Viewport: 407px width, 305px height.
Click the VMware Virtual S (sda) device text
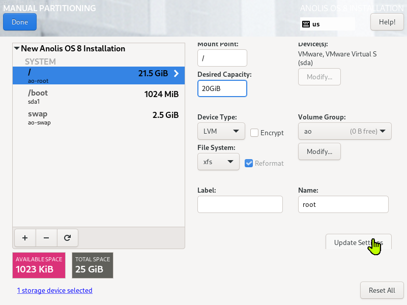pos(337,58)
